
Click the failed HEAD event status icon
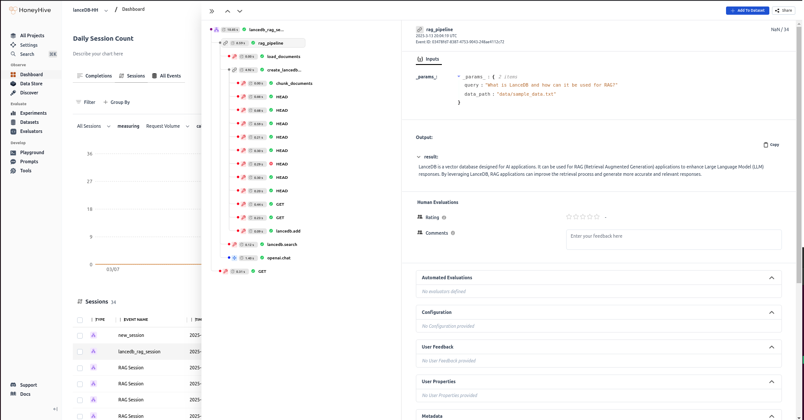(271, 164)
